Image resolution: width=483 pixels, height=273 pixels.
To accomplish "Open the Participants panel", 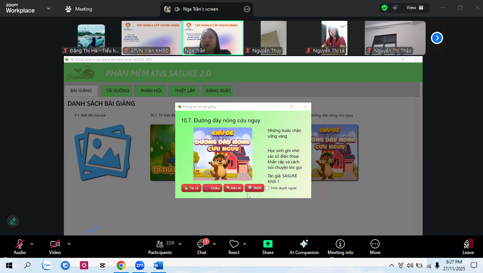I will pos(160,246).
